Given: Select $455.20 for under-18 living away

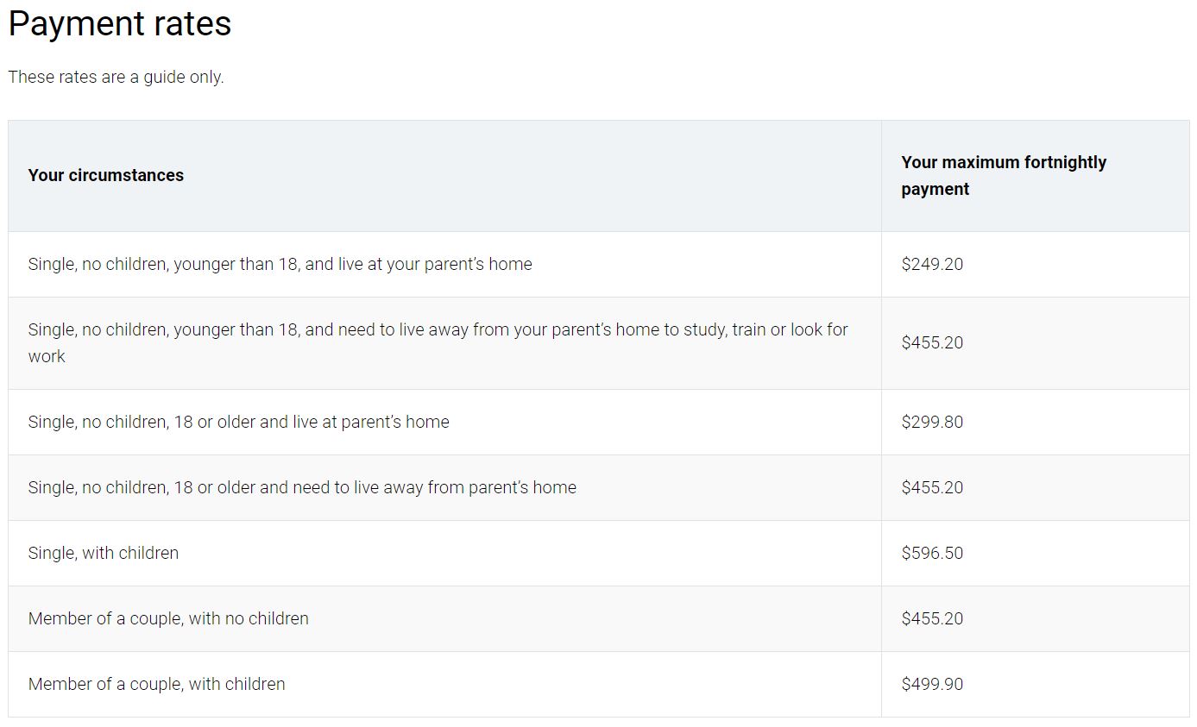Looking at the screenshot, I should pyautogui.click(x=932, y=342).
